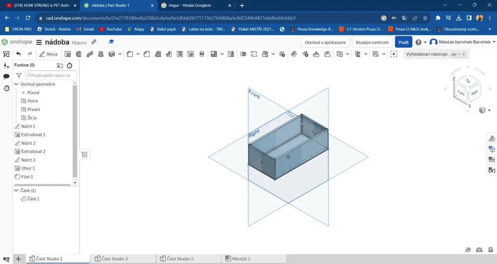Click feature list scrollbar down arrow
497x264 pixels.
click(x=75, y=183)
